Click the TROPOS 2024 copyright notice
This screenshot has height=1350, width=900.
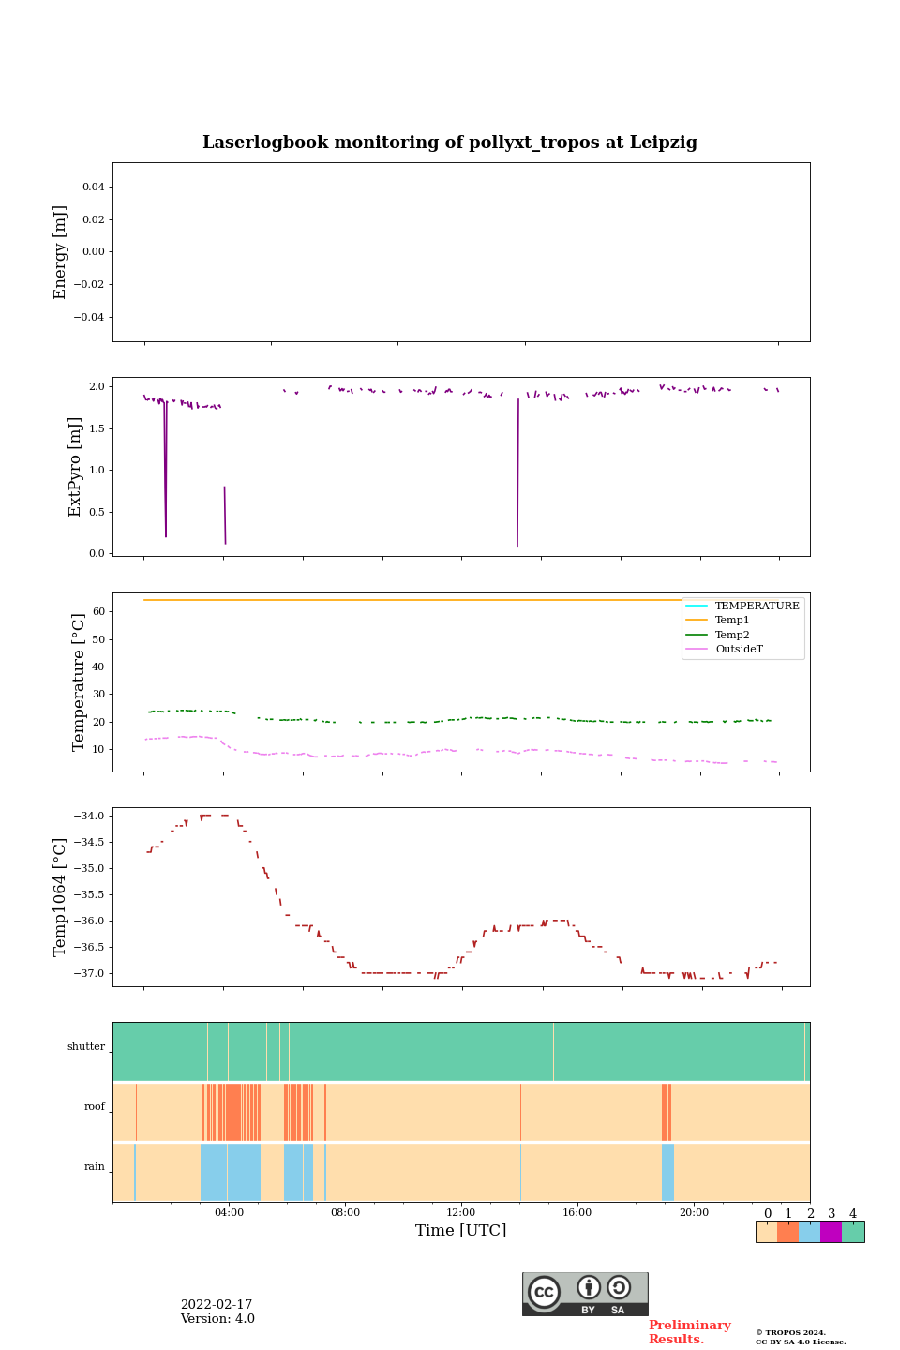tap(790, 1333)
